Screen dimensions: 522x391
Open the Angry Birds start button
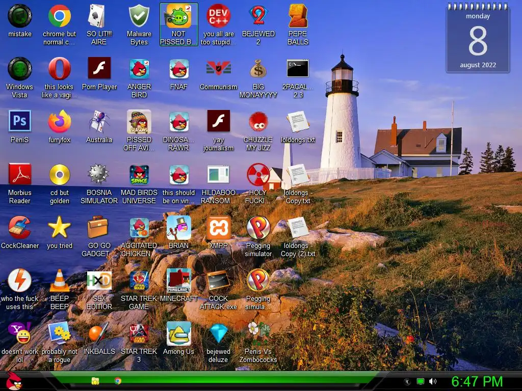[13, 381]
